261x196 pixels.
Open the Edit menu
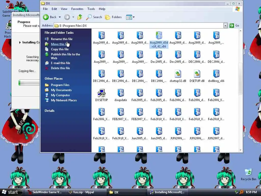(54, 9)
